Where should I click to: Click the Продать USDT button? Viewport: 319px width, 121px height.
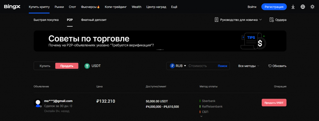[x=274, y=103]
